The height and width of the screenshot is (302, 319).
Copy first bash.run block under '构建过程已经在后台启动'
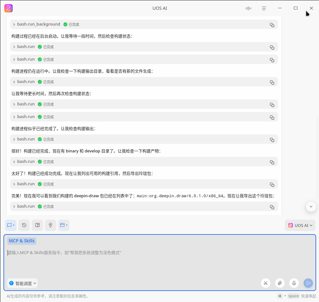[x=272, y=47]
